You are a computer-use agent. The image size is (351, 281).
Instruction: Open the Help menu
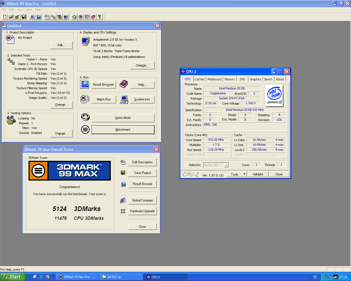point(38,10)
